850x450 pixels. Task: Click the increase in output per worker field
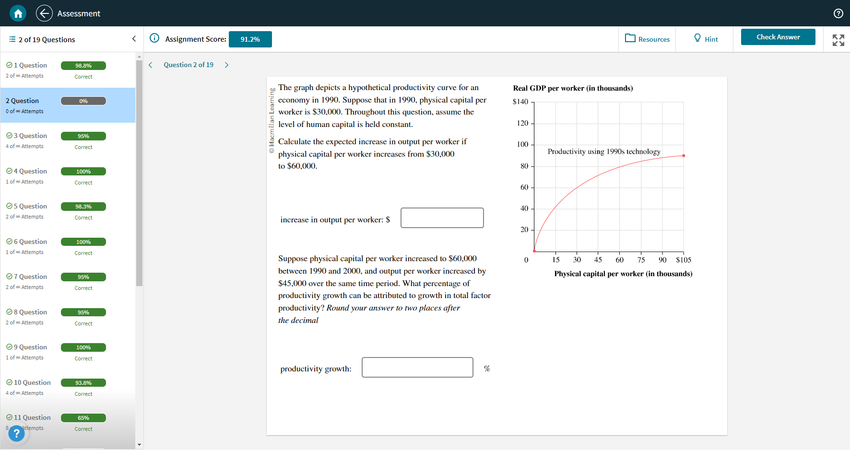point(442,218)
